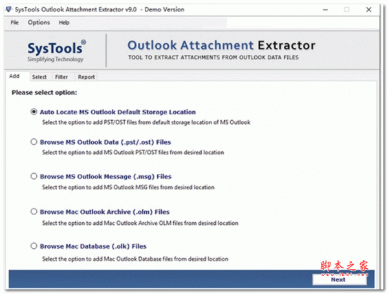Open the File menu
The image size is (388, 294).
tap(14, 23)
